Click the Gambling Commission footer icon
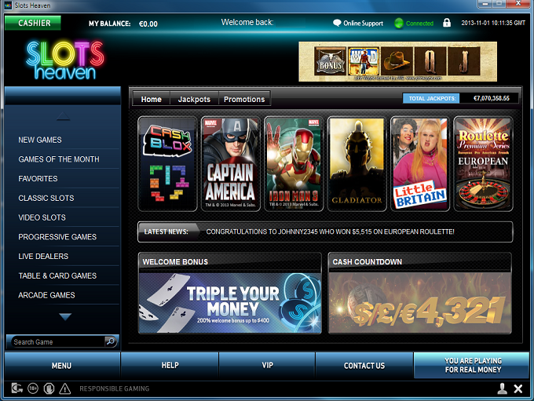 [17, 388]
